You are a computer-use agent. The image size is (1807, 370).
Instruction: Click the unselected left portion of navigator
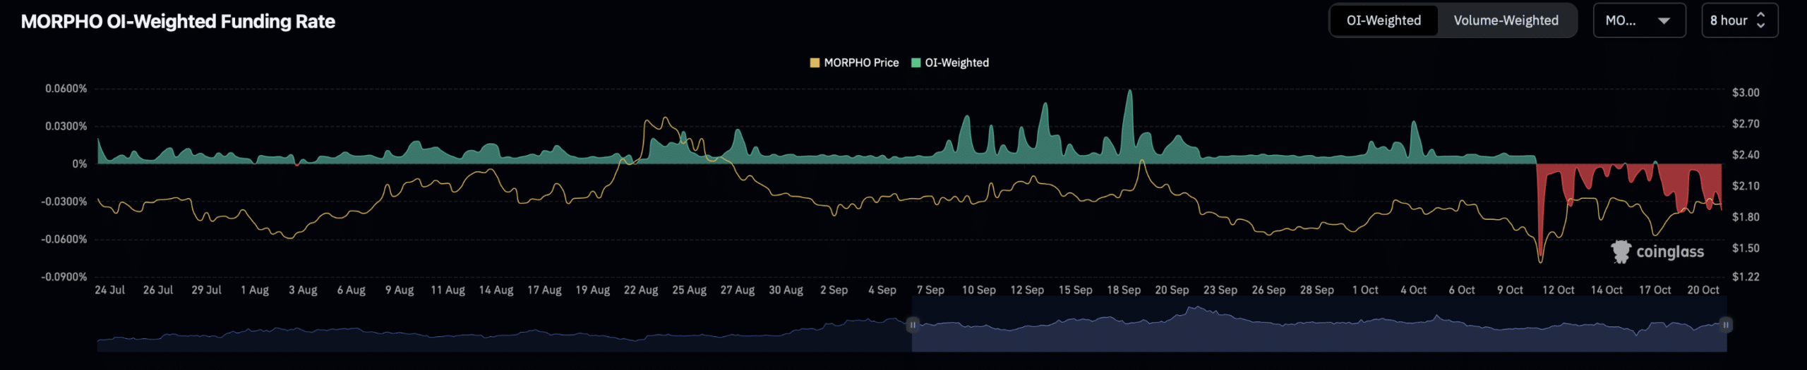494,338
